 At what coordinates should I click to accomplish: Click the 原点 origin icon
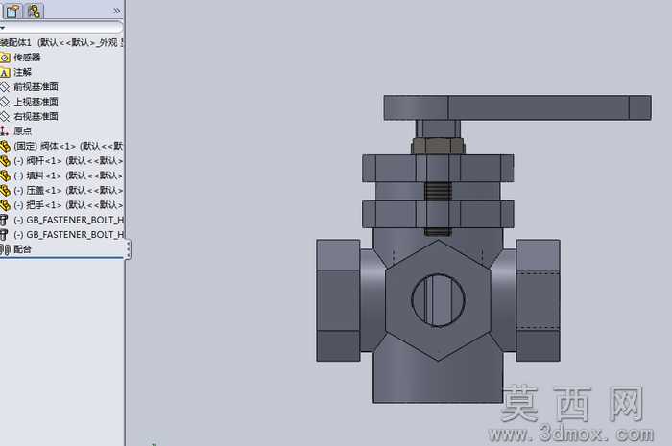pos(4,131)
